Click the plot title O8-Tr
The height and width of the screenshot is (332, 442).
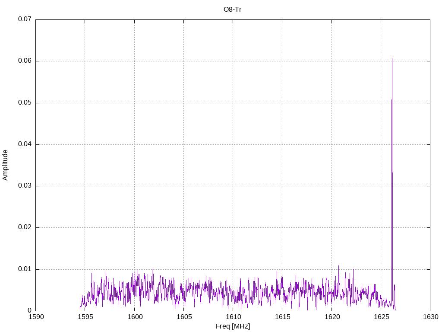pyautogui.click(x=233, y=10)
